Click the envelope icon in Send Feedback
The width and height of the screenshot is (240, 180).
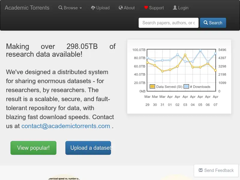pos(201,170)
